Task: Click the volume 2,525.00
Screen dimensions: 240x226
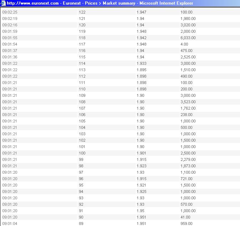Action: coord(188,57)
